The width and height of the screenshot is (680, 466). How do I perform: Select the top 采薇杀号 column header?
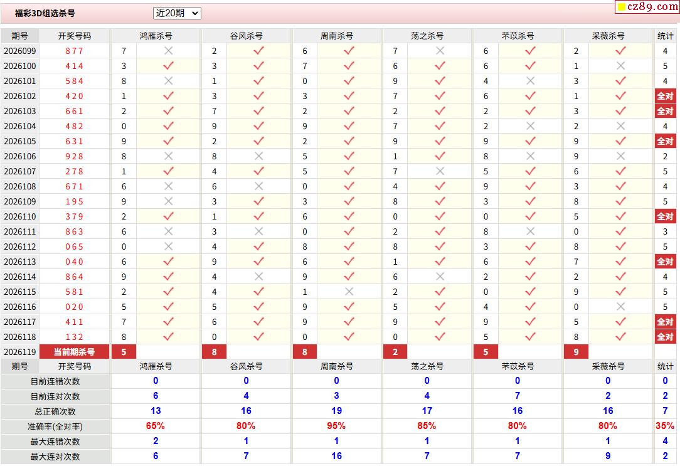(x=608, y=36)
